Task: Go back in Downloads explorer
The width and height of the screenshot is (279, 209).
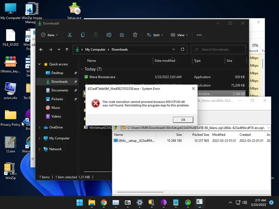Action: 41,50
